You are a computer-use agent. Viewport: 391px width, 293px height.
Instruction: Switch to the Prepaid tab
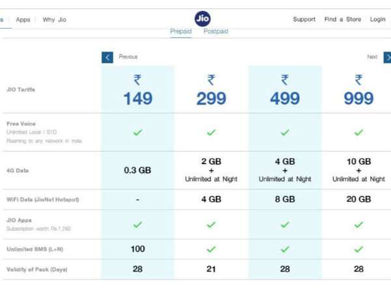(181, 31)
